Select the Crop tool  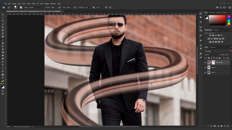[3, 27]
